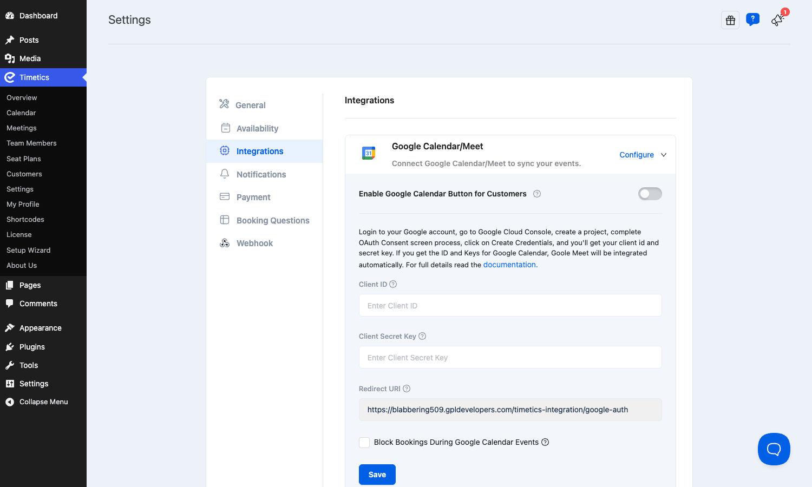Click the Plugins plug icon
Screen dimensions: 812x487
[x=10, y=347]
